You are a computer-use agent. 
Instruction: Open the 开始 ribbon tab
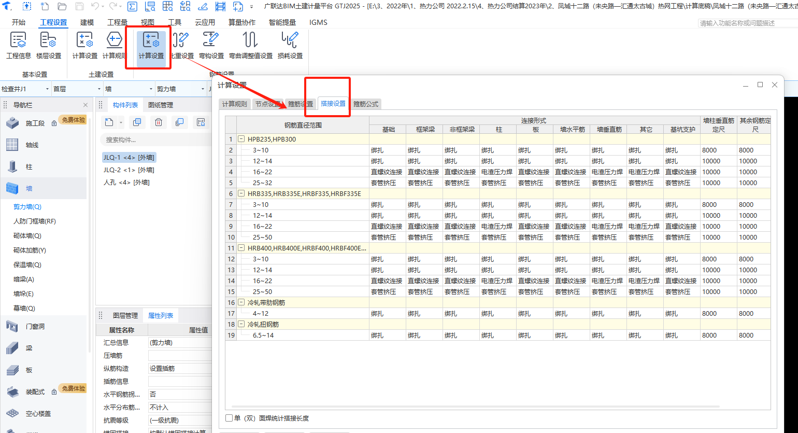pos(19,22)
